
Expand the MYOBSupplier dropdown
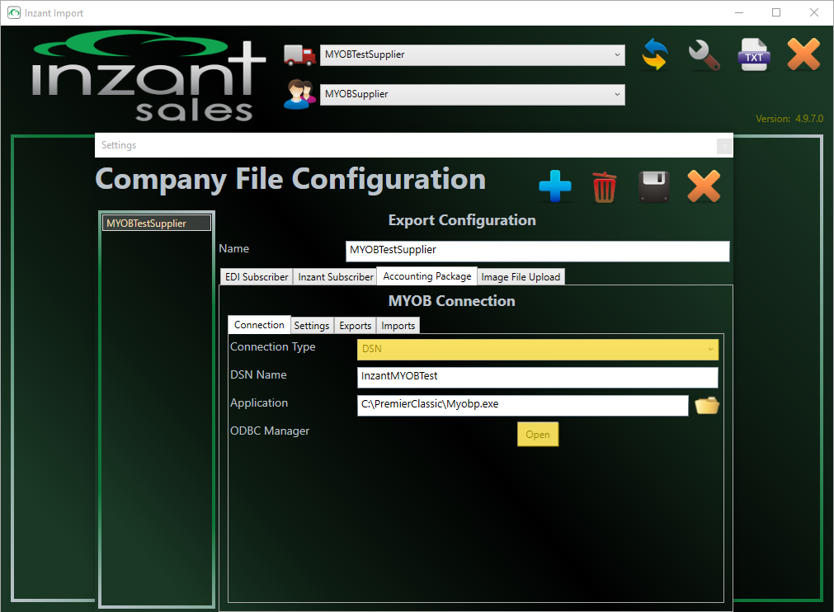click(473, 94)
